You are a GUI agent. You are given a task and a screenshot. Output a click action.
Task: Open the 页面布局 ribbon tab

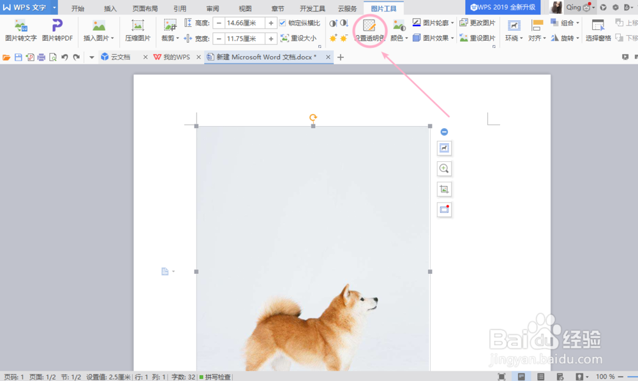click(145, 8)
